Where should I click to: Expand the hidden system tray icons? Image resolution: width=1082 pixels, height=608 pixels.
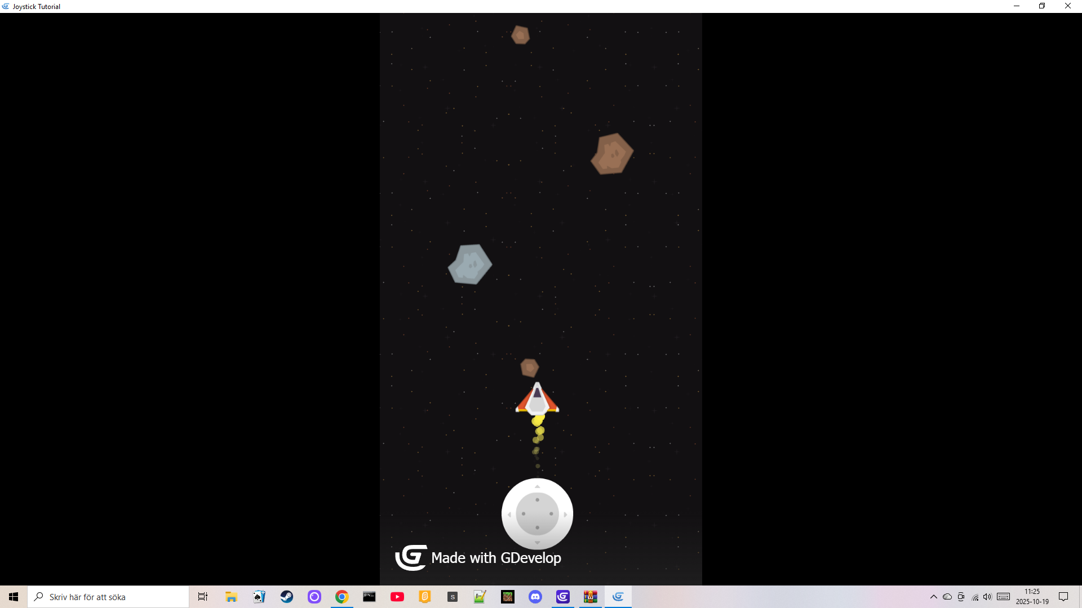point(933,597)
